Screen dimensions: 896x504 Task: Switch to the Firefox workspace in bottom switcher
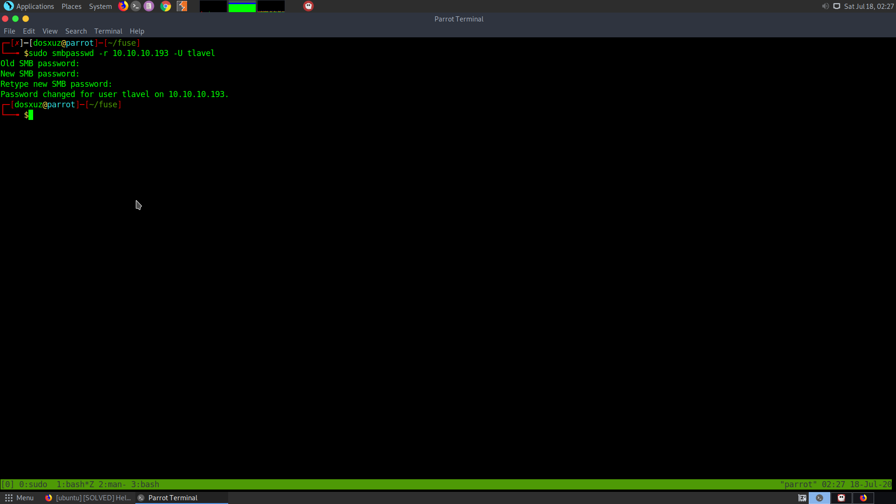coord(863,498)
